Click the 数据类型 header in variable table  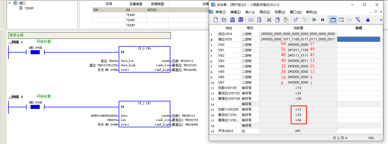click(157, 4)
